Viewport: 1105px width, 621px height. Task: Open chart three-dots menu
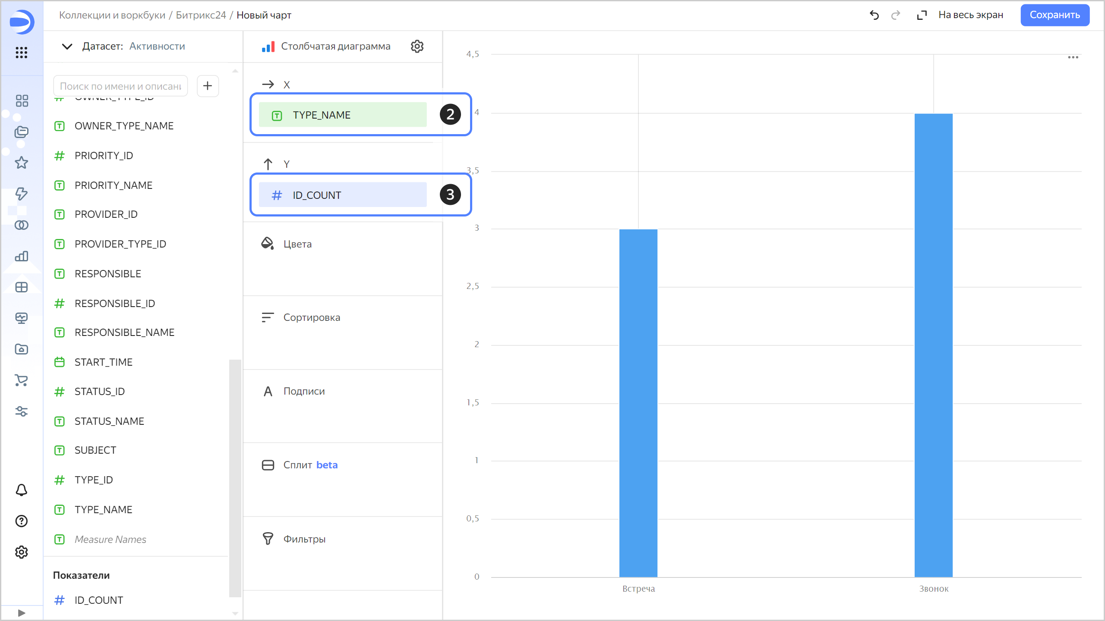click(x=1073, y=57)
